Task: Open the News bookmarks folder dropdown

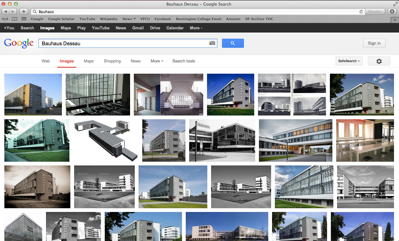Action: [x=129, y=19]
